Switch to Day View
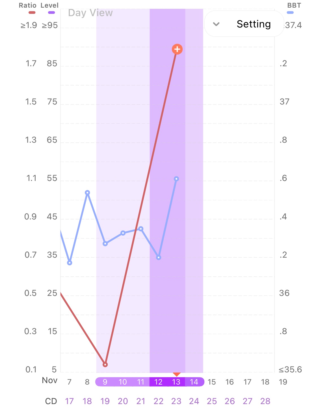This screenshot has height=412, width=318. point(90,13)
